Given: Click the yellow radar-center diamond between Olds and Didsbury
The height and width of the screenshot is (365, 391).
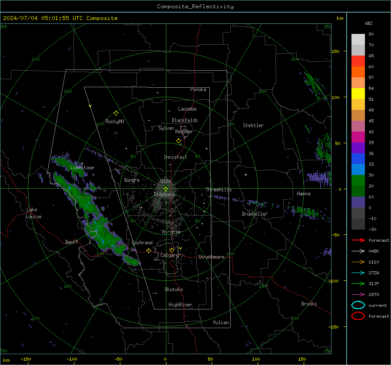Looking at the screenshot, I should click(x=166, y=189).
